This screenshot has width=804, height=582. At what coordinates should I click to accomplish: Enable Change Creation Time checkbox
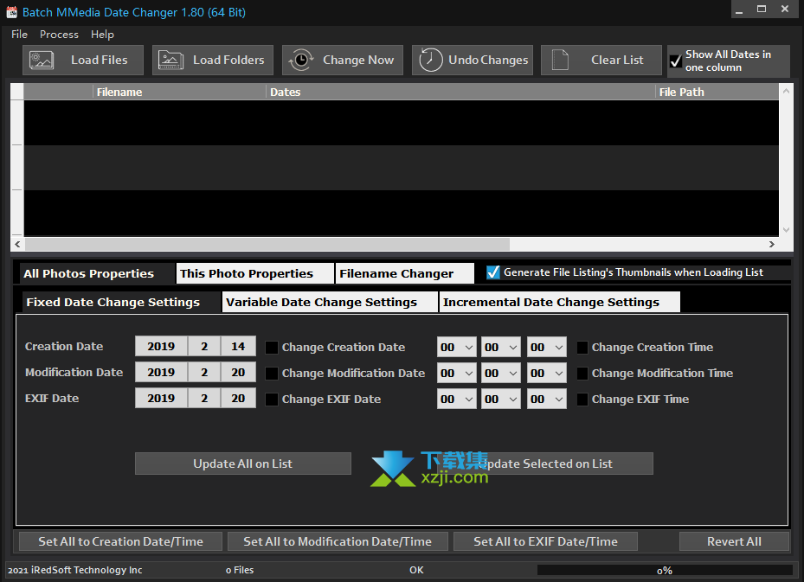pyautogui.click(x=582, y=348)
